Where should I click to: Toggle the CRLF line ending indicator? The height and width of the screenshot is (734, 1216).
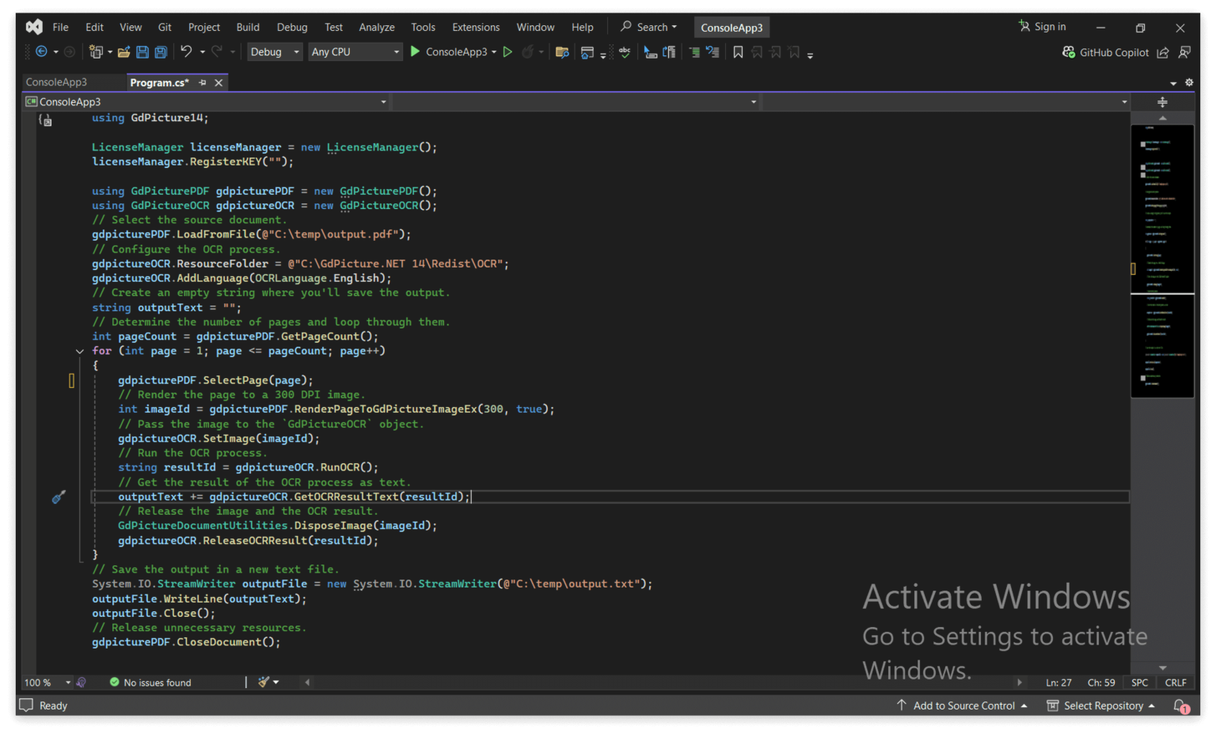(1175, 682)
